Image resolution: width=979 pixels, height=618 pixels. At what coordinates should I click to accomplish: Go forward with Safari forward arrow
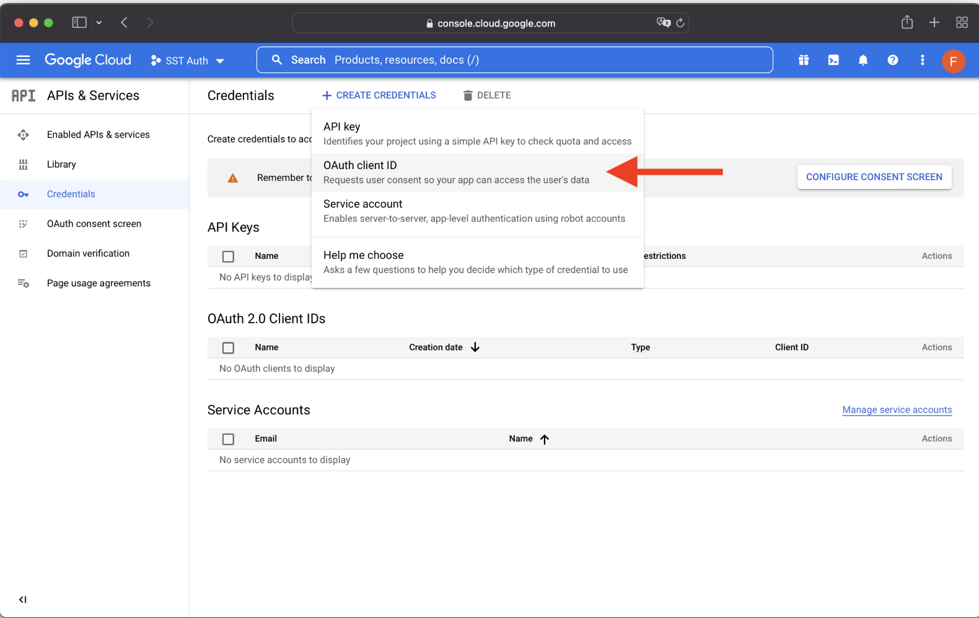[x=151, y=23]
